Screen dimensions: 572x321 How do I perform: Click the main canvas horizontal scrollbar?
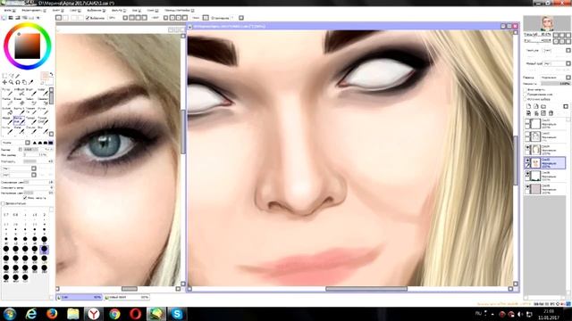pyautogui.click(x=366, y=289)
